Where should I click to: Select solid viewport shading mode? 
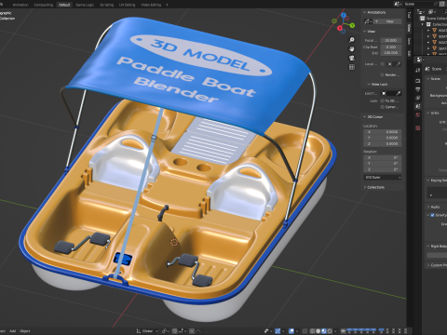[318, 331]
